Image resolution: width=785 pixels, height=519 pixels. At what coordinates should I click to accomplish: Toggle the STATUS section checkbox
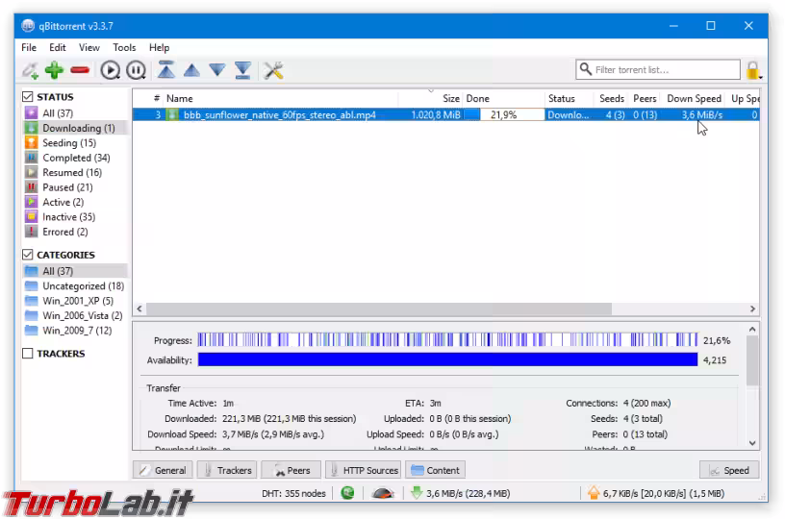pos(28,96)
